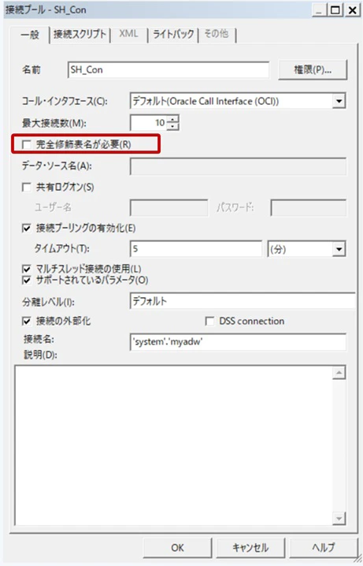363x566 pixels.
Task: Click the 分離レベル combo box
Action: pos(243,301)
